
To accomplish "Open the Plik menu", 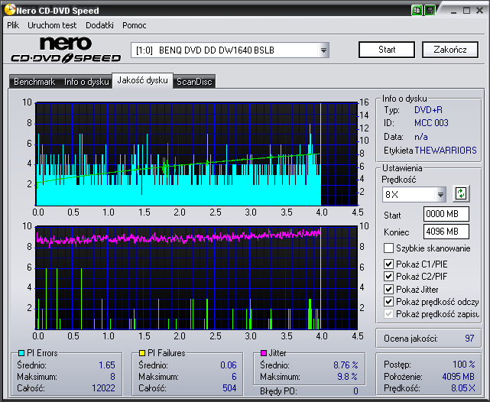I will coord(13,25).
